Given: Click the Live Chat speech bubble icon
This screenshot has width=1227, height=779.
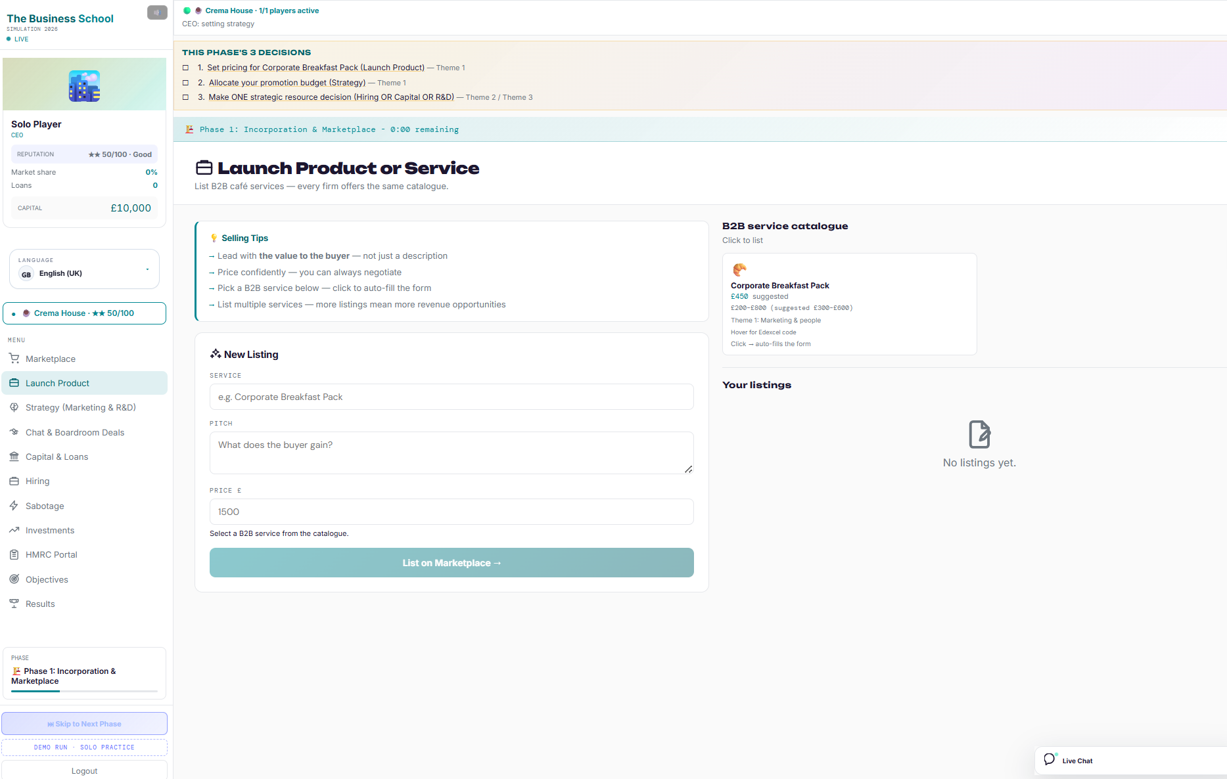Looking at the screenshot, I should point(1050,759).
